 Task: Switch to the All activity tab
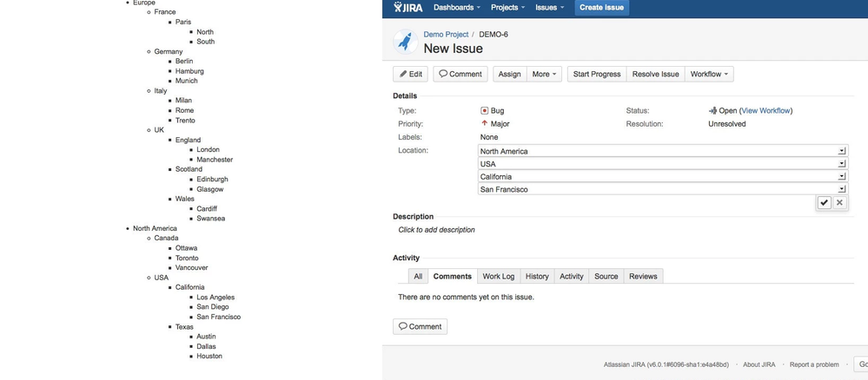418,276
